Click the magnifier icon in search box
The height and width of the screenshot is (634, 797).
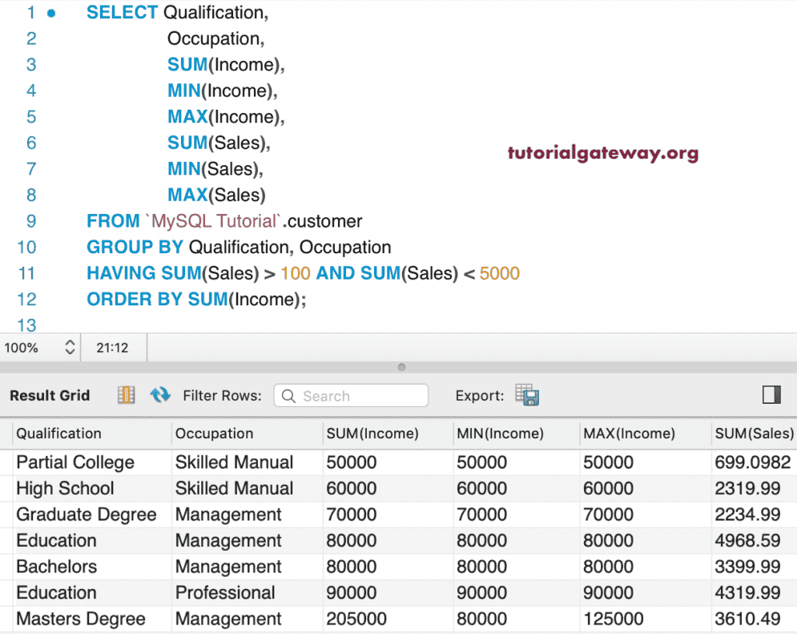click(288, 396)
